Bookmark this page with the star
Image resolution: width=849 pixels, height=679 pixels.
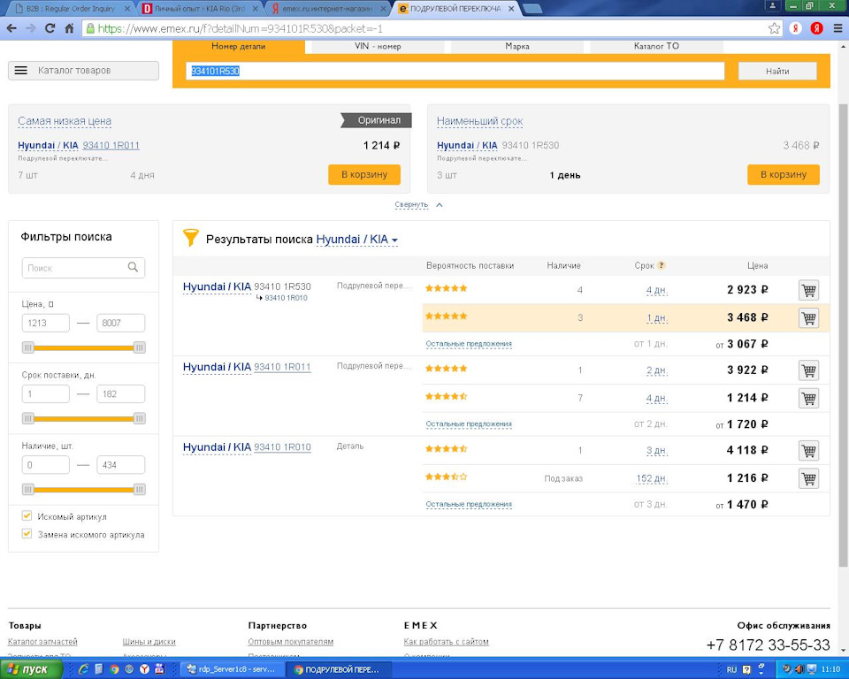775,28
